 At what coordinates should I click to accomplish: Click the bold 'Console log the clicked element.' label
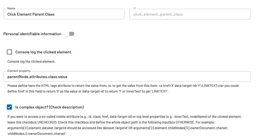click(44, 52)
